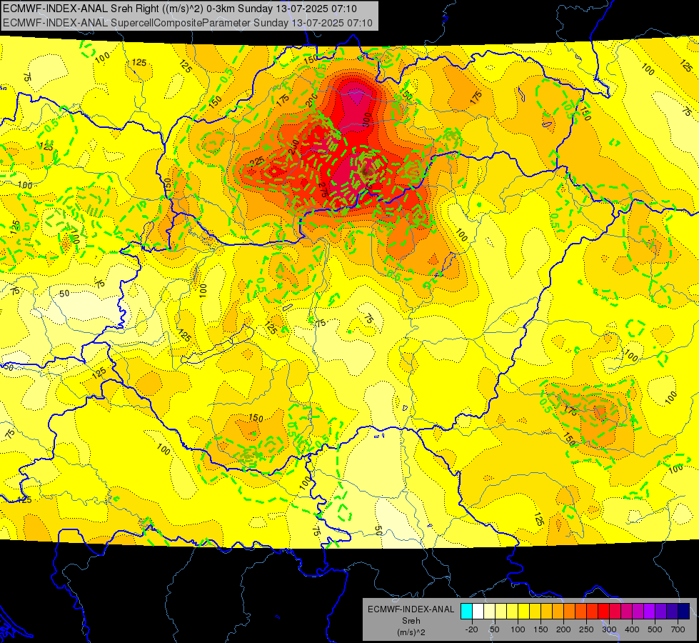
Task: Click the '-20' tick value on the legend
Action: [472, 629]
